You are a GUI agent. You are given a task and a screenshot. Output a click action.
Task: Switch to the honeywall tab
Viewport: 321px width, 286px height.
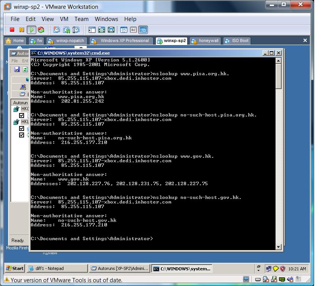[205, 41]
